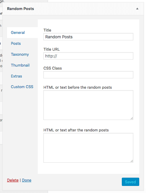Focus the HTML before random posts textarea

[88, 105]
